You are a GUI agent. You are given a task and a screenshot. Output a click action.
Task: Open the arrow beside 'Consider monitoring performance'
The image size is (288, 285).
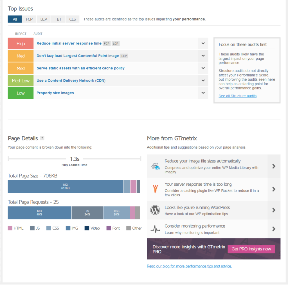click(x=274, y=229)
